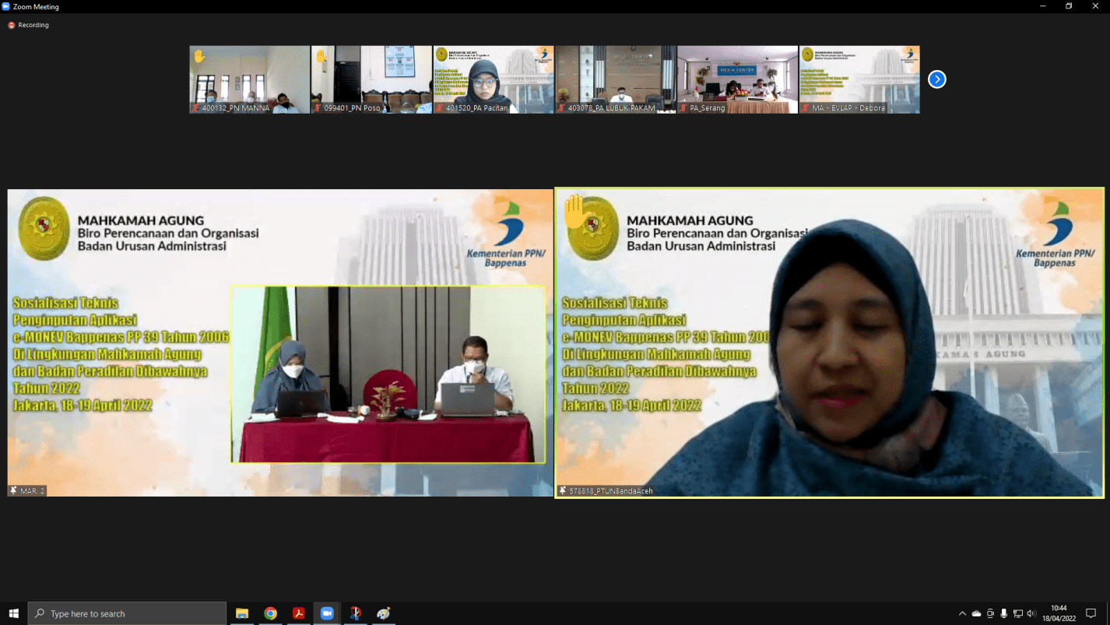Open File Explorer from the taskbar

(242, 613)
